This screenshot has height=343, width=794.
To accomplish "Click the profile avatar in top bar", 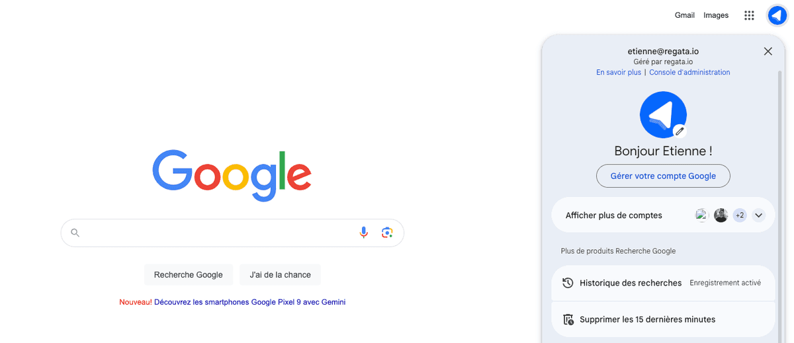I will (777, 15).
